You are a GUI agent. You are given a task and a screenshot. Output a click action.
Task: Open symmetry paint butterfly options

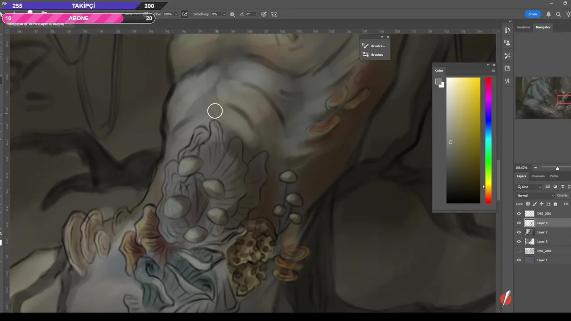point(274,14)
